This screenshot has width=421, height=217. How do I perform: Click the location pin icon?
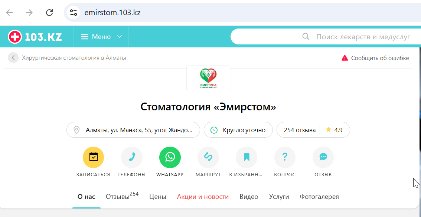[x=76, y=130]
